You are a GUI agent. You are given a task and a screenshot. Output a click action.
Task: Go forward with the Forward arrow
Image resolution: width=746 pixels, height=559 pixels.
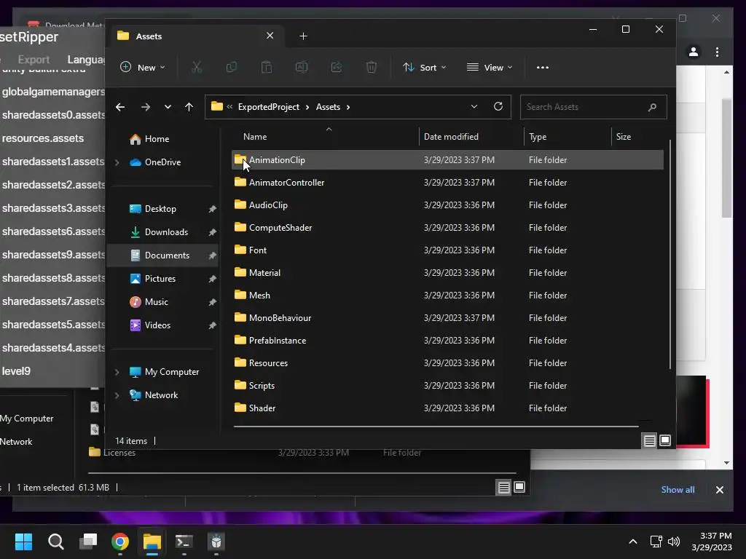pos(146,107)
